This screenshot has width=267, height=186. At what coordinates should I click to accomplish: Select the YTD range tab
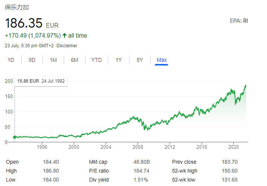pos(97,60)
